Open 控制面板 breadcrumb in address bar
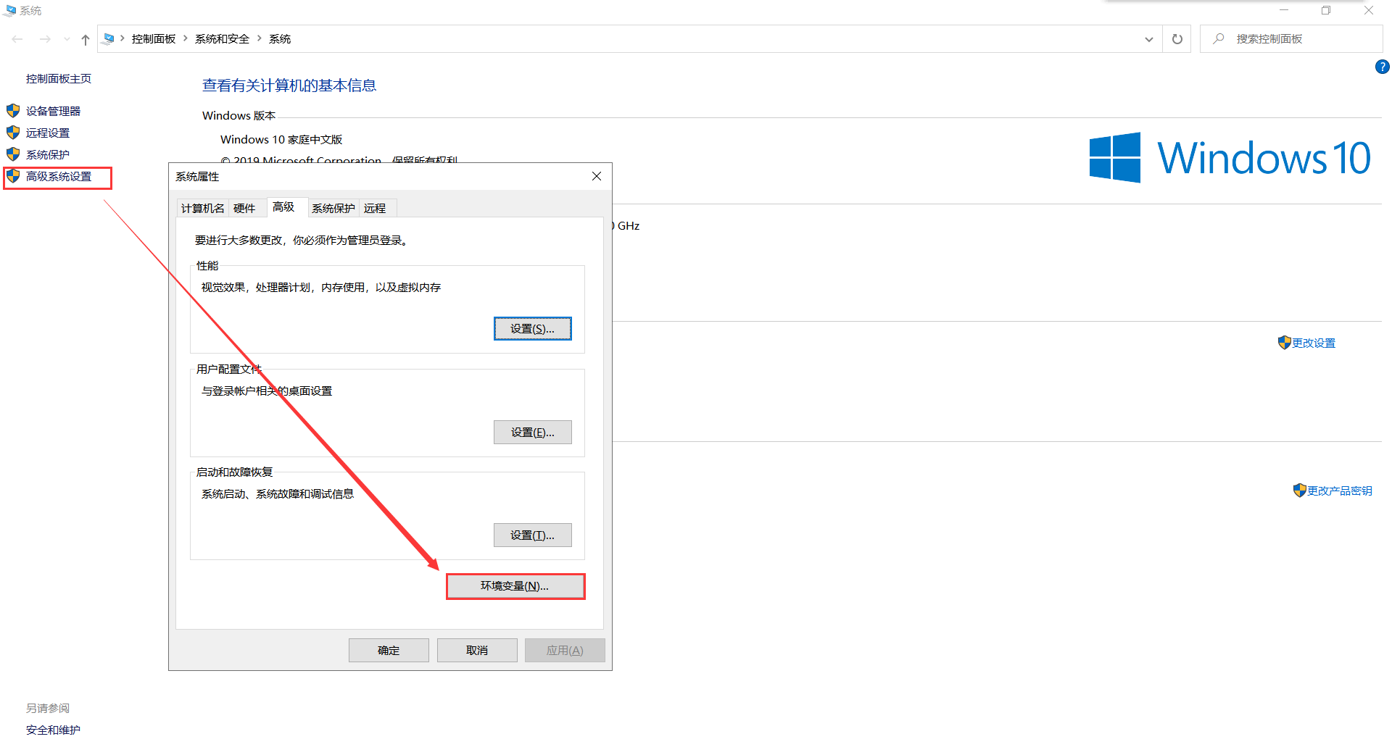Screen dimensions: 1392x755 pyautogui.click(x=154, y=39)
